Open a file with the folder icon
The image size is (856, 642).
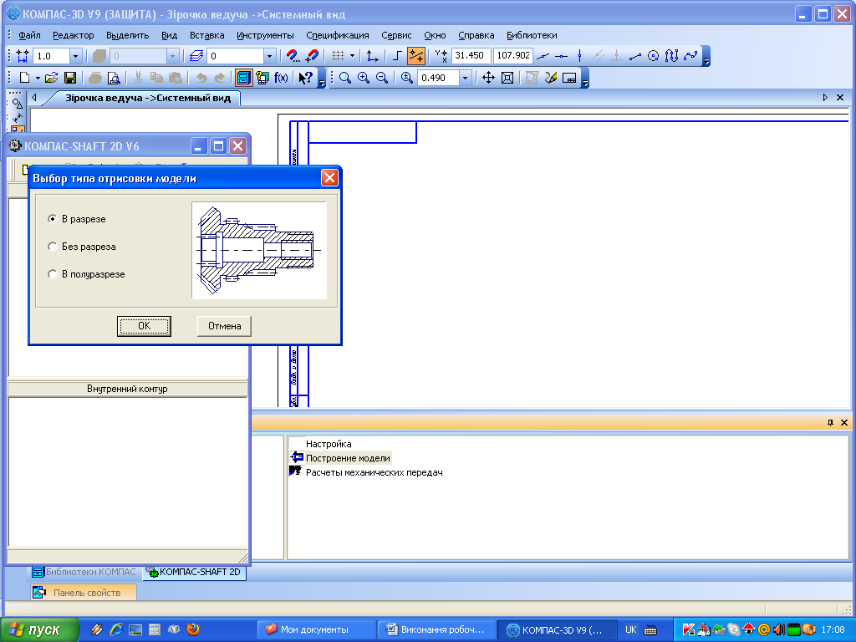[x=51, y=78]
